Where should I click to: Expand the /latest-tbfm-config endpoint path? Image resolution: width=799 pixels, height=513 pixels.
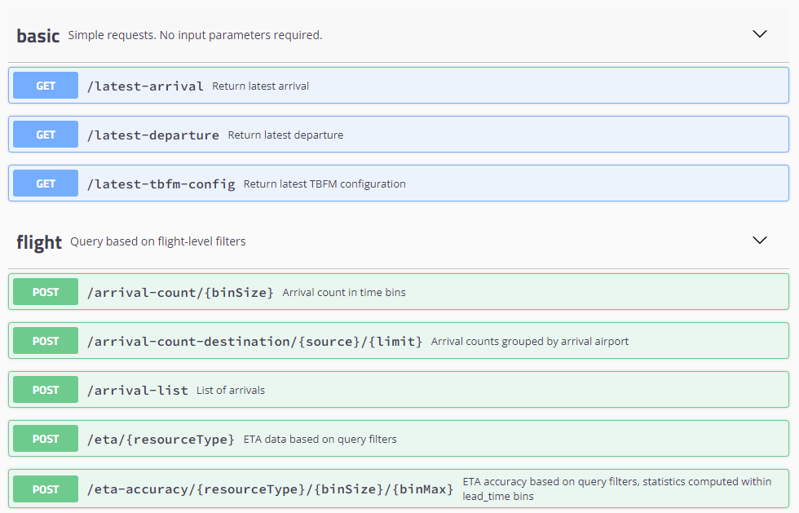click(x=161, y=184)
